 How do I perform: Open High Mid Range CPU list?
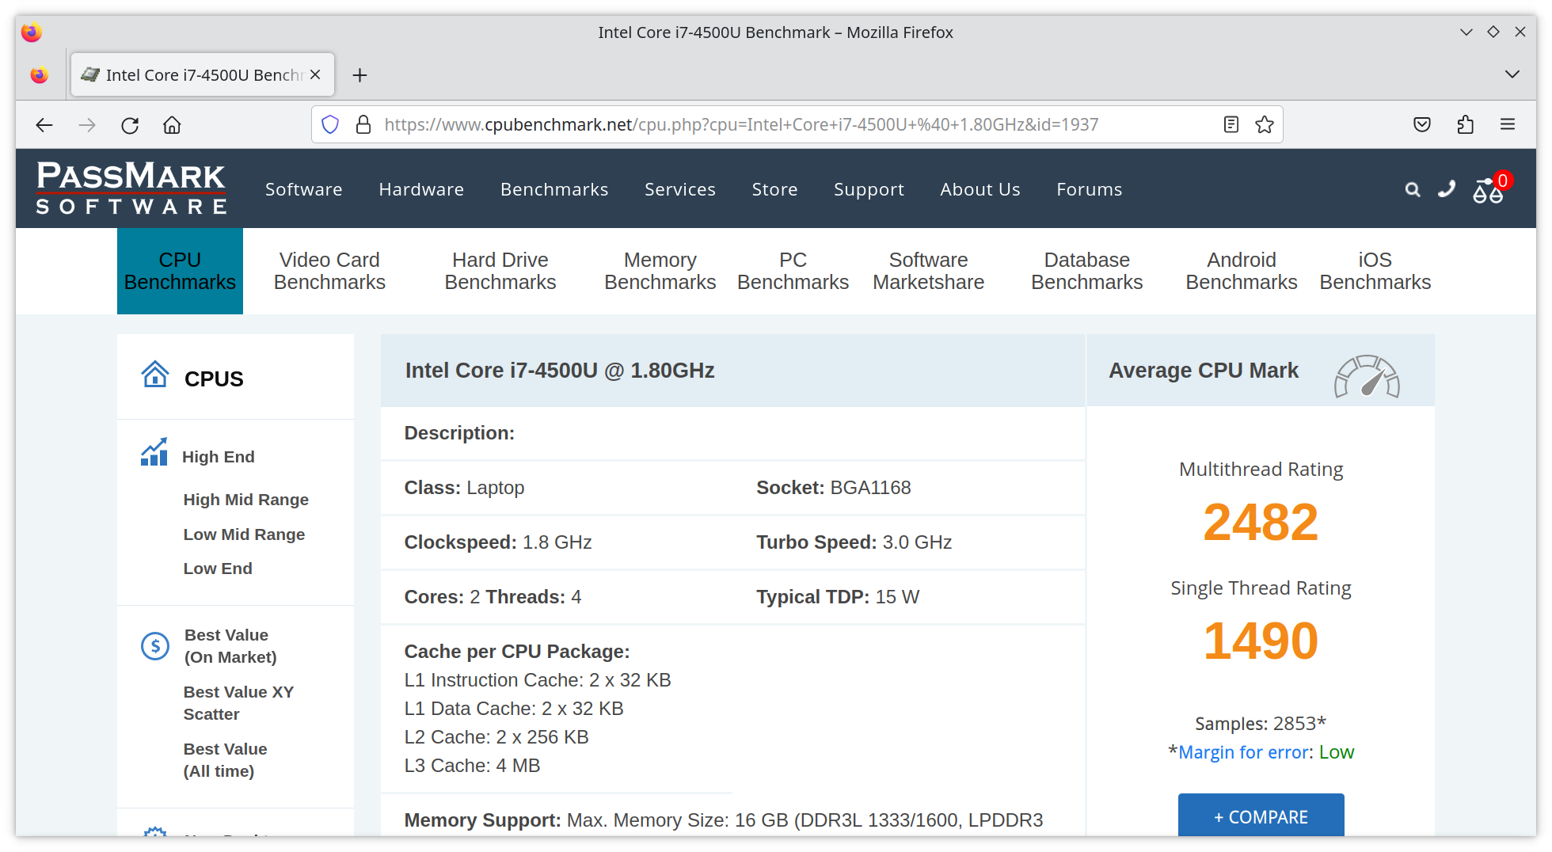pyautogui.click(x=245, y=500)
